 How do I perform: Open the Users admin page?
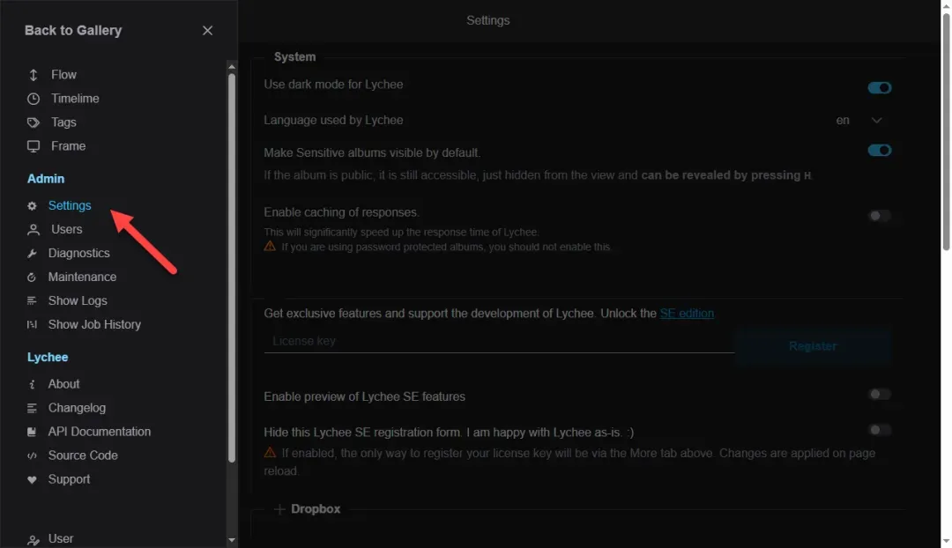tap(67, 229)
